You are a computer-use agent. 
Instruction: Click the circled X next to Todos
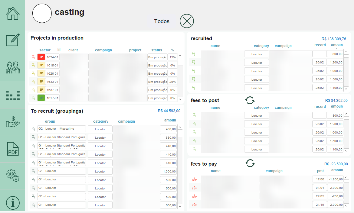point(187,21)
